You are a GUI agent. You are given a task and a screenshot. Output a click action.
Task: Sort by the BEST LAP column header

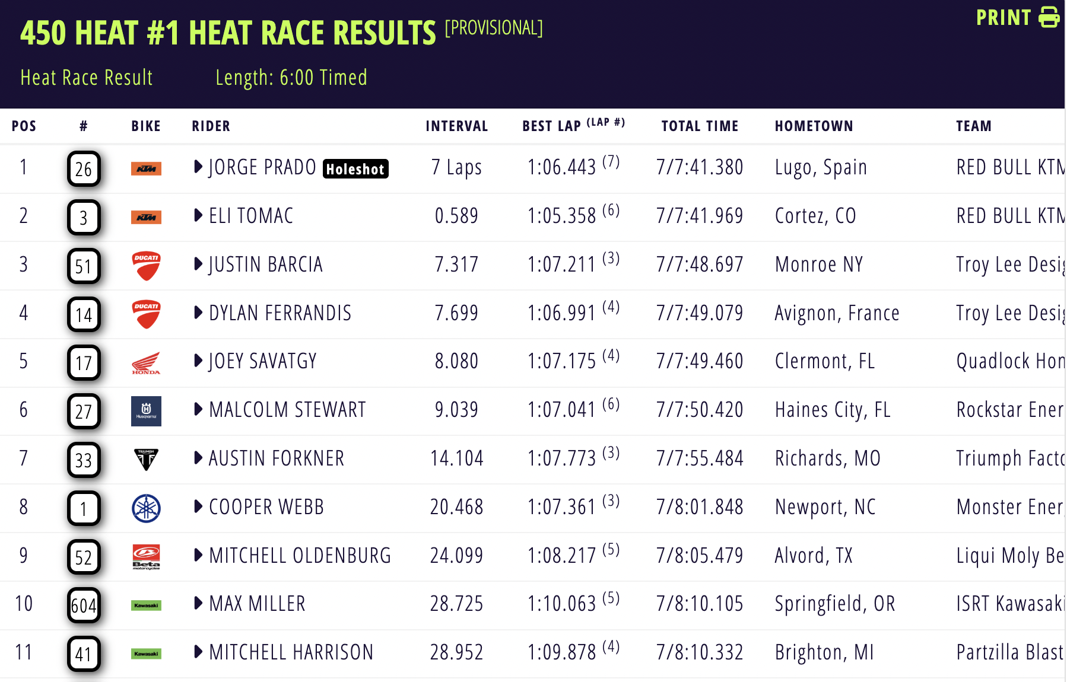551,126
